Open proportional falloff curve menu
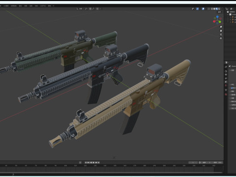The height and width of the screenshot is (177, 236). [100, 9]
